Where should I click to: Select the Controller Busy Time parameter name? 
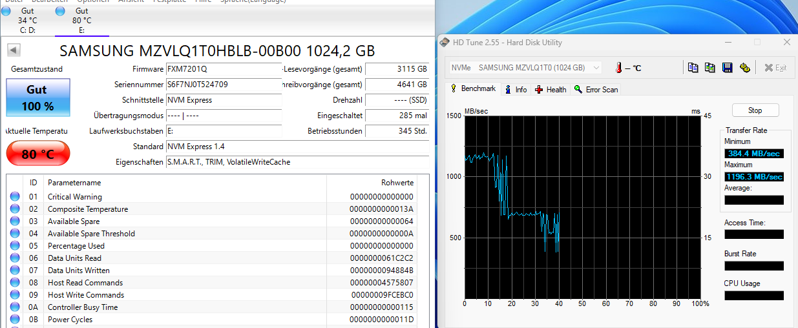click(x=83, y=307)
